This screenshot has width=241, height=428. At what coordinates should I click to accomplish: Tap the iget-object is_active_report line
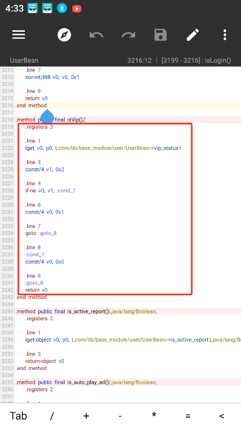(x=133, y=340)
